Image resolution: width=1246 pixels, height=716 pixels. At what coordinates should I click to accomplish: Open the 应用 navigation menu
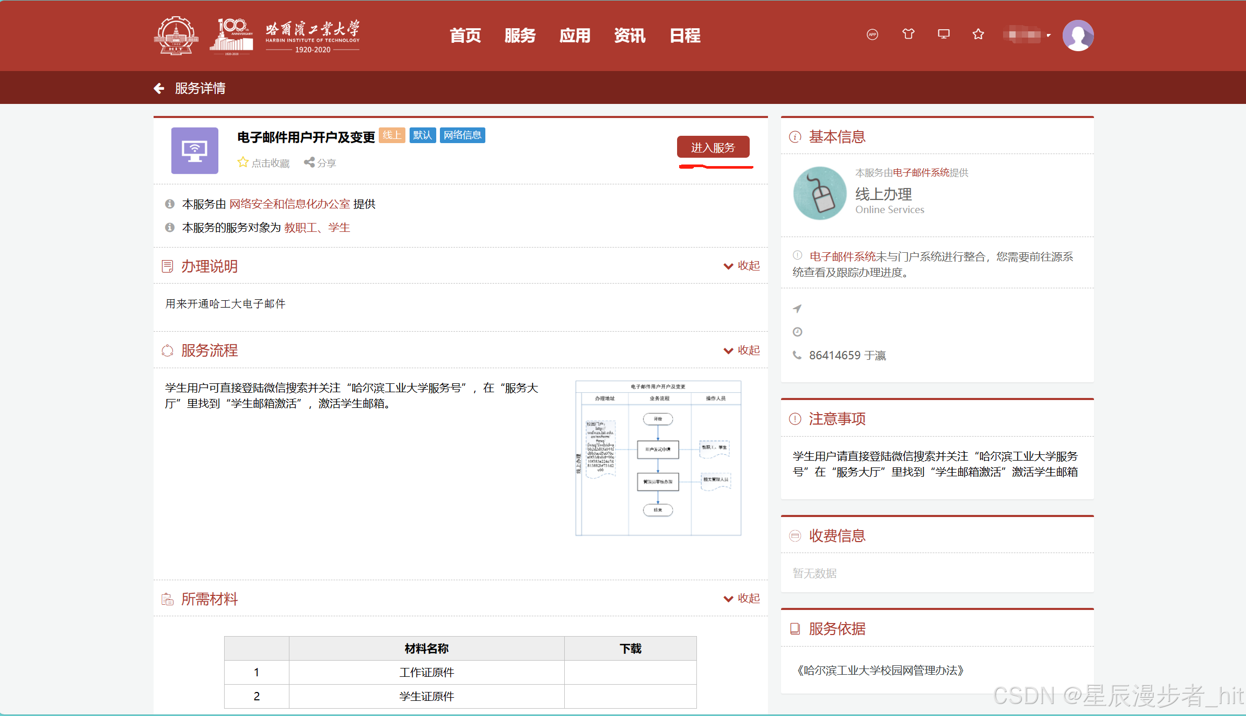pos(575,36)
